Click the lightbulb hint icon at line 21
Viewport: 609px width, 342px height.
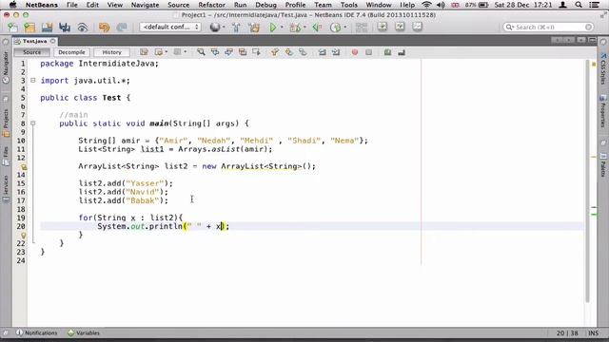(24, 235)
